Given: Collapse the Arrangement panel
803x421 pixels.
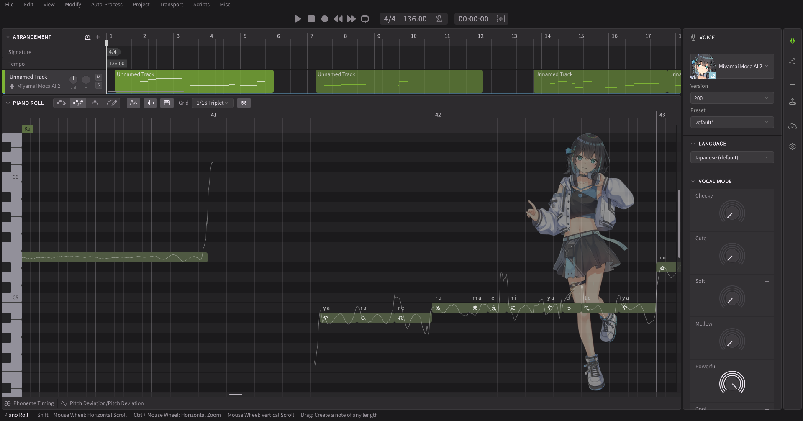Looking at the screenshot, I should pos(8,37).
